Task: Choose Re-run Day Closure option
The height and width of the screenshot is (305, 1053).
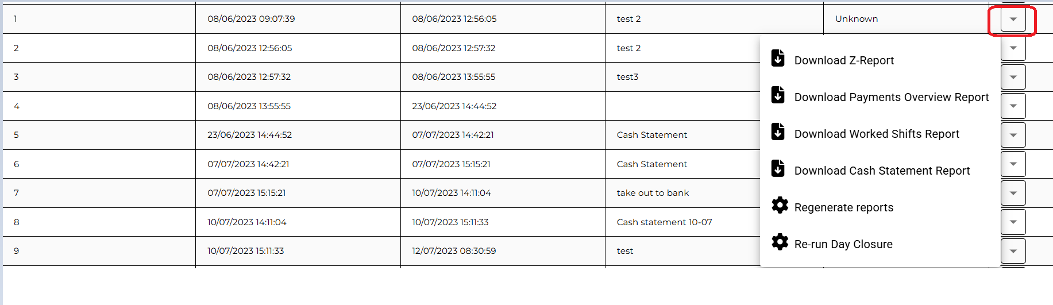Action: (x=843, y=244)
